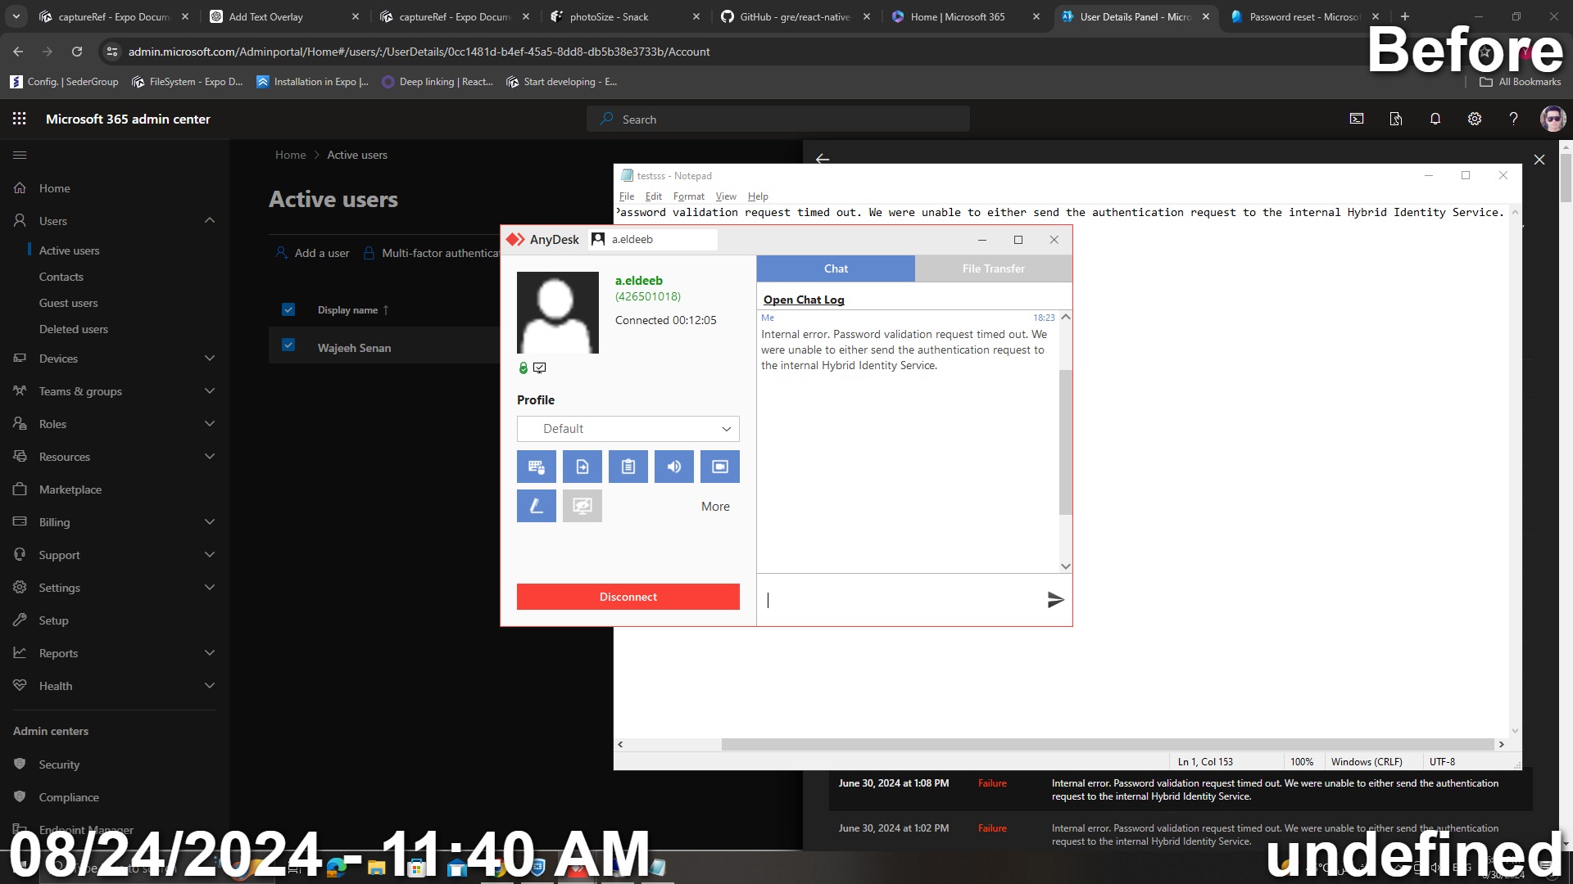Click the details panel back arrow
The height and width of the screenshot is (884, 1573).
[x=823, y=159]
